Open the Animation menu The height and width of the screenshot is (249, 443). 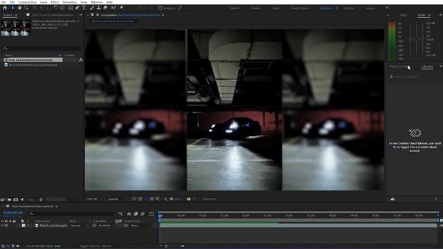[x=69, y=2]
